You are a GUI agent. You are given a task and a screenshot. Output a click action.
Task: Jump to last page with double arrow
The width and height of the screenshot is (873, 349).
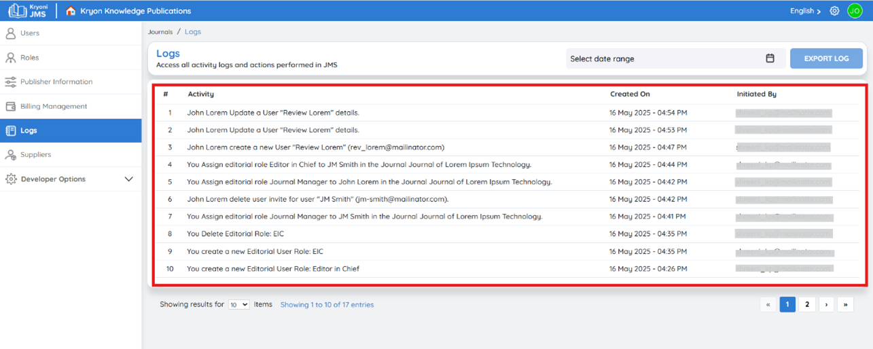pyautogui.click(x=845, y=305)
